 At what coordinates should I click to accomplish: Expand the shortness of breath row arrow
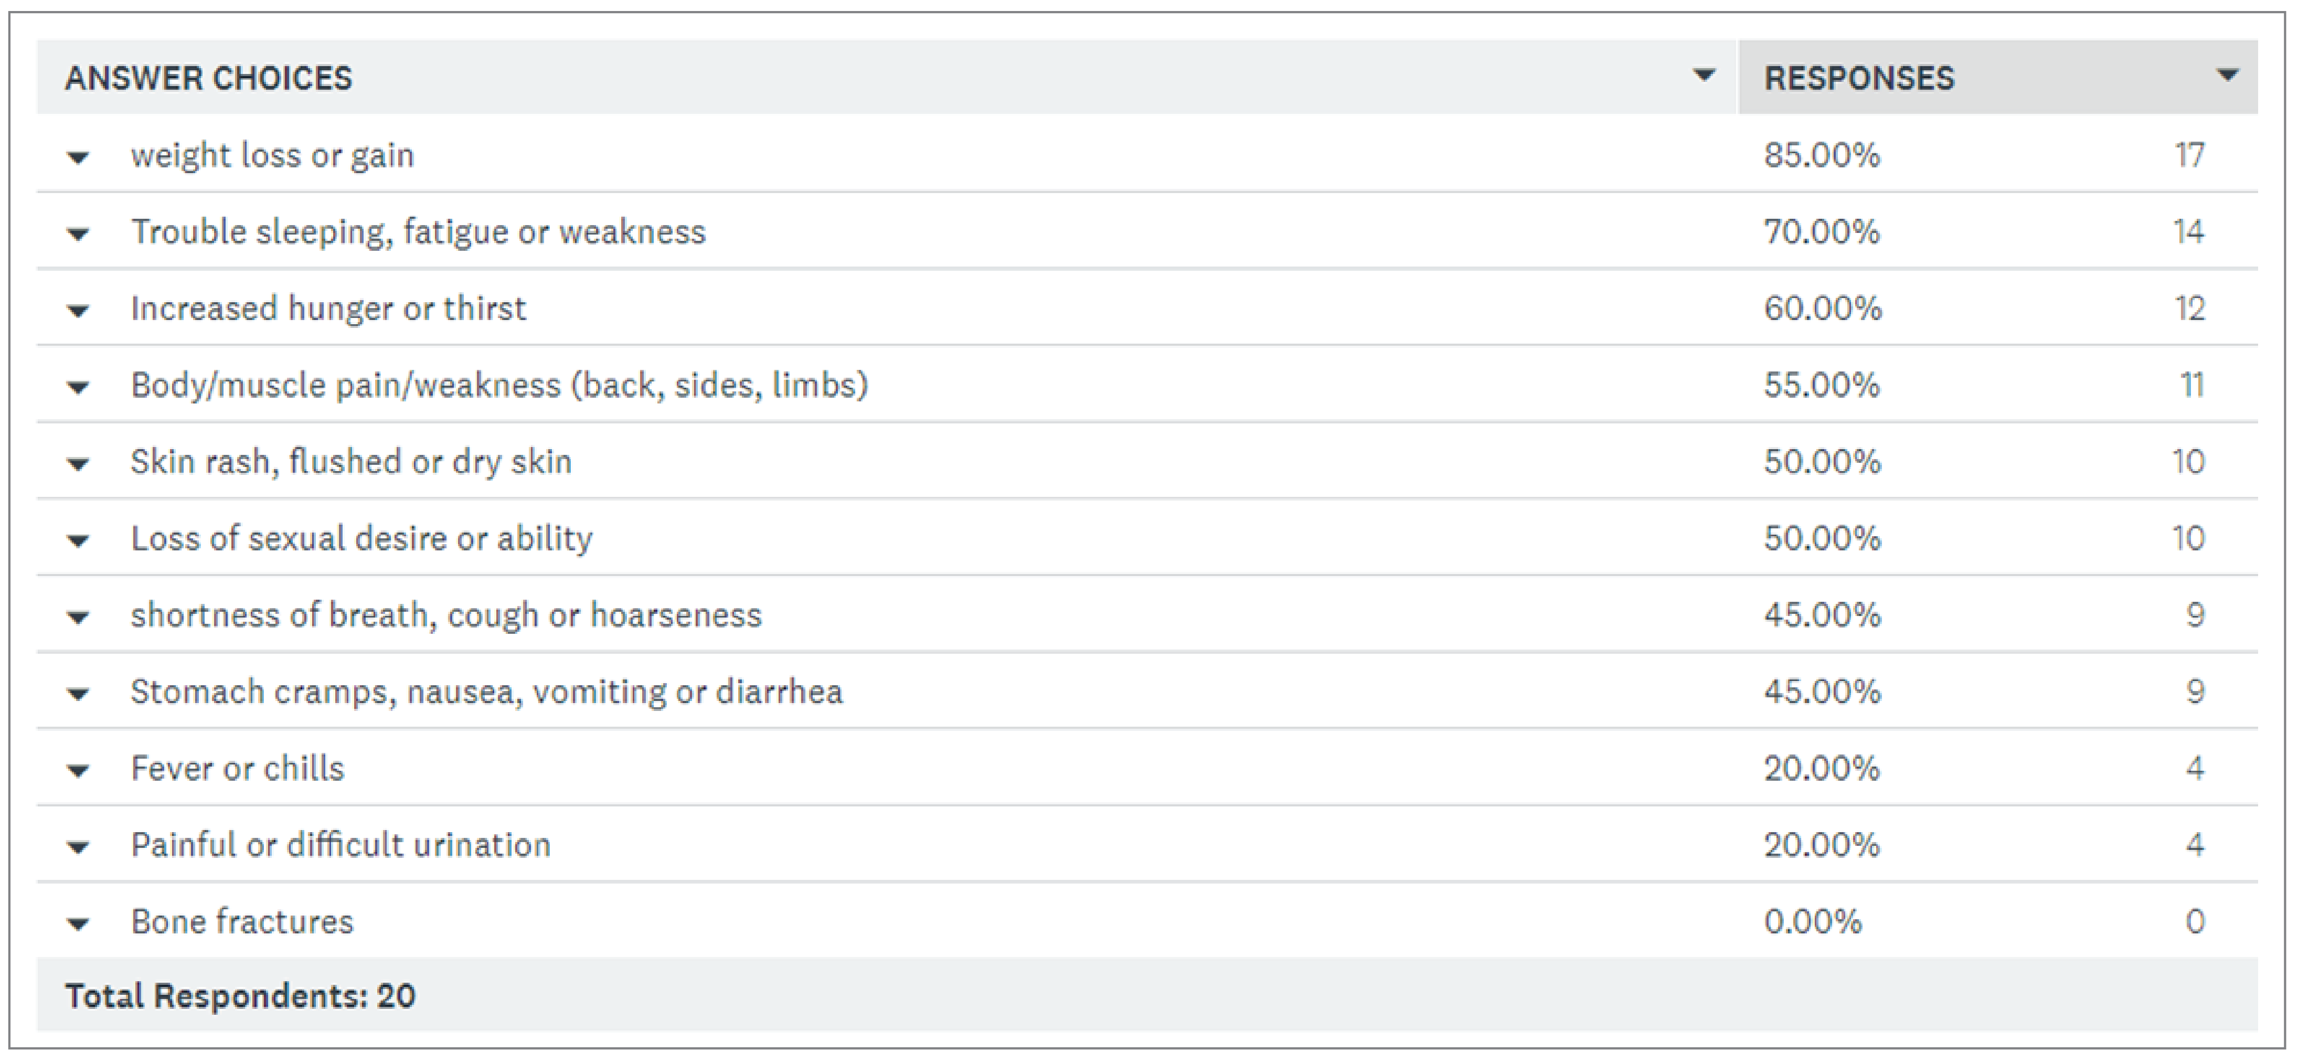point(79,618)
